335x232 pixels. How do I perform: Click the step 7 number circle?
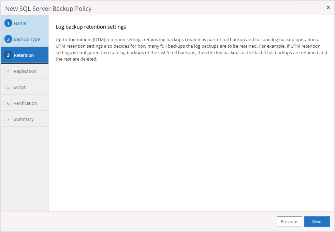pos(8,119)
